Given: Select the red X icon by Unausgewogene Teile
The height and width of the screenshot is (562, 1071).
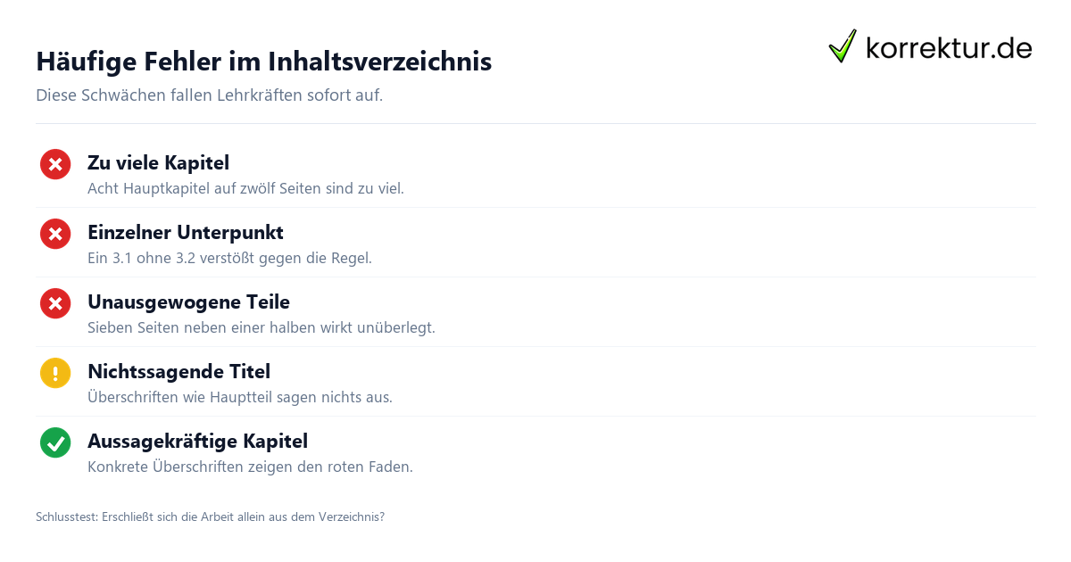Looking at the screenshot, I should (x=55, y=303).
